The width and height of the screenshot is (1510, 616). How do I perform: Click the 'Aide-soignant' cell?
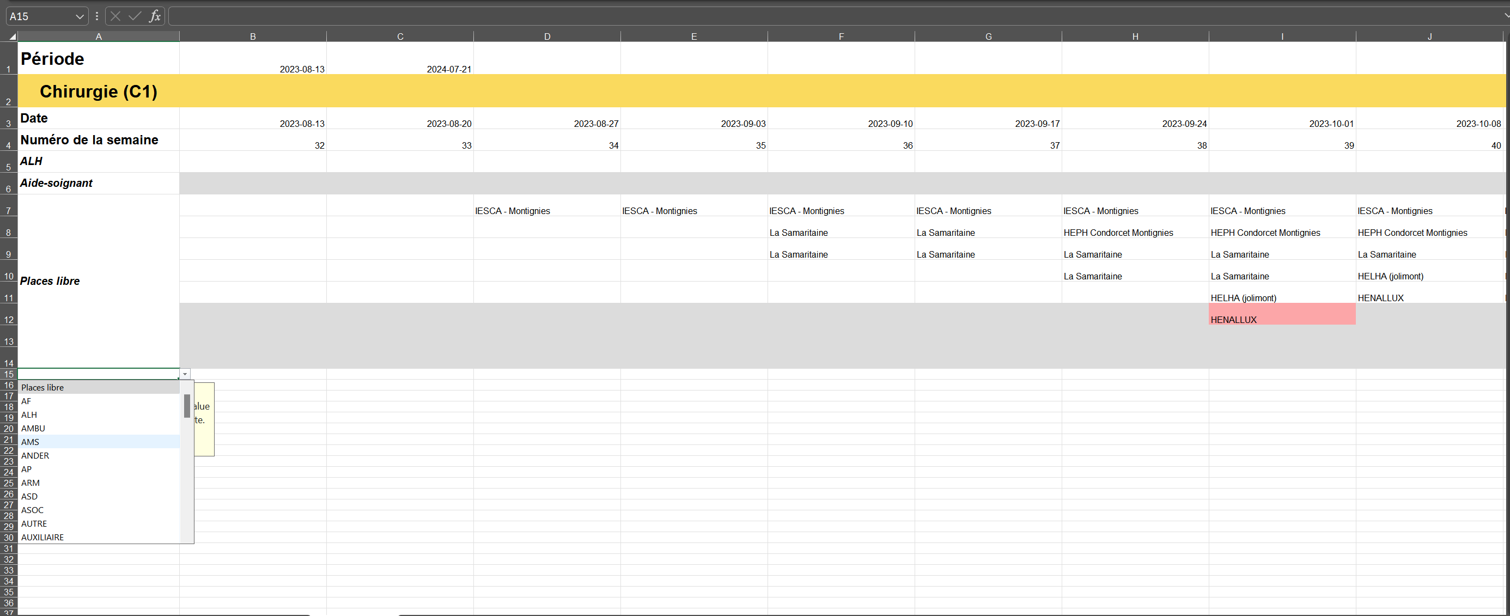coord(99,183)
